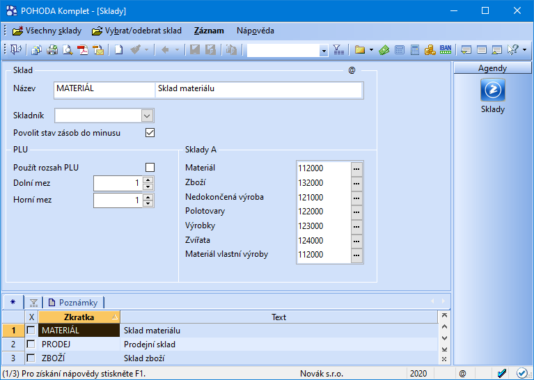Click the filter funnel icon in toolbar

pyautogui.click(x=338, y=50)
